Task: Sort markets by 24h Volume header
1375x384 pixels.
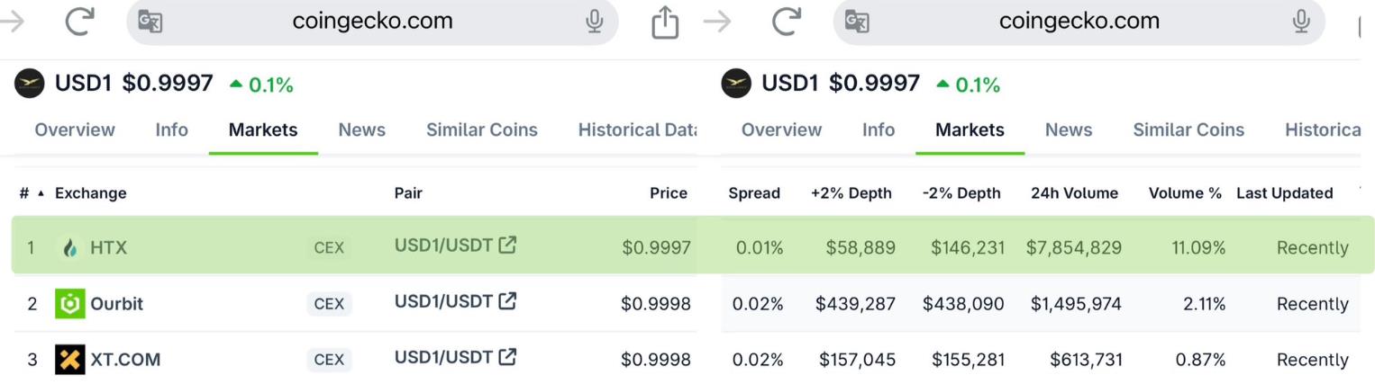Action: click(1074, 193)
